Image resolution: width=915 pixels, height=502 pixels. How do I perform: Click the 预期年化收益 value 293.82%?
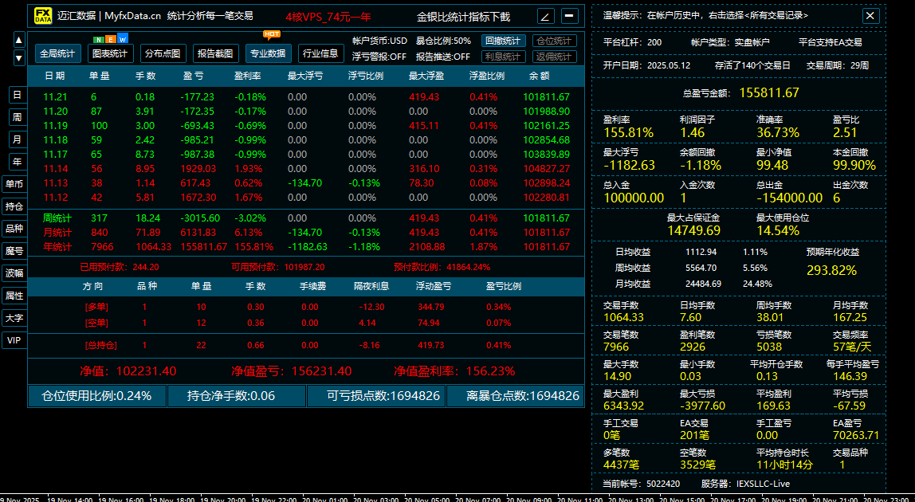pyautogui.click(x=831, y=271)
